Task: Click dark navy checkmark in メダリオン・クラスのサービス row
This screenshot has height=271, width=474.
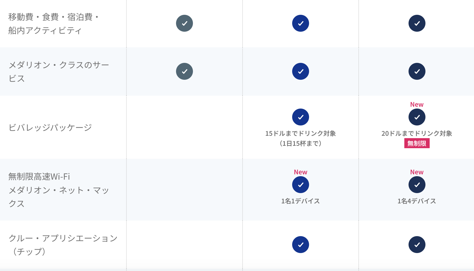Action: click(417, 71)
